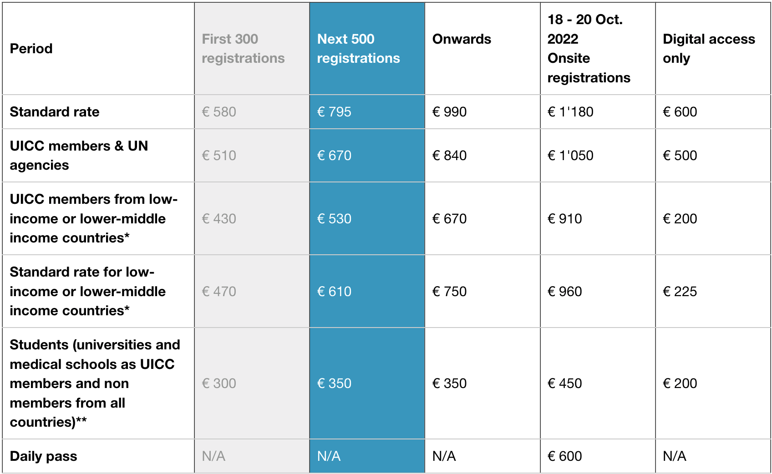Click the € 1'180 onsite price
The height and width of the screenshot is (474, 772).
point(570,112)
